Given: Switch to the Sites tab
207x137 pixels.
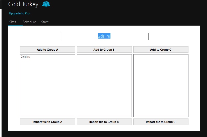Looking at the screenshot, I should tap(13, 22).
